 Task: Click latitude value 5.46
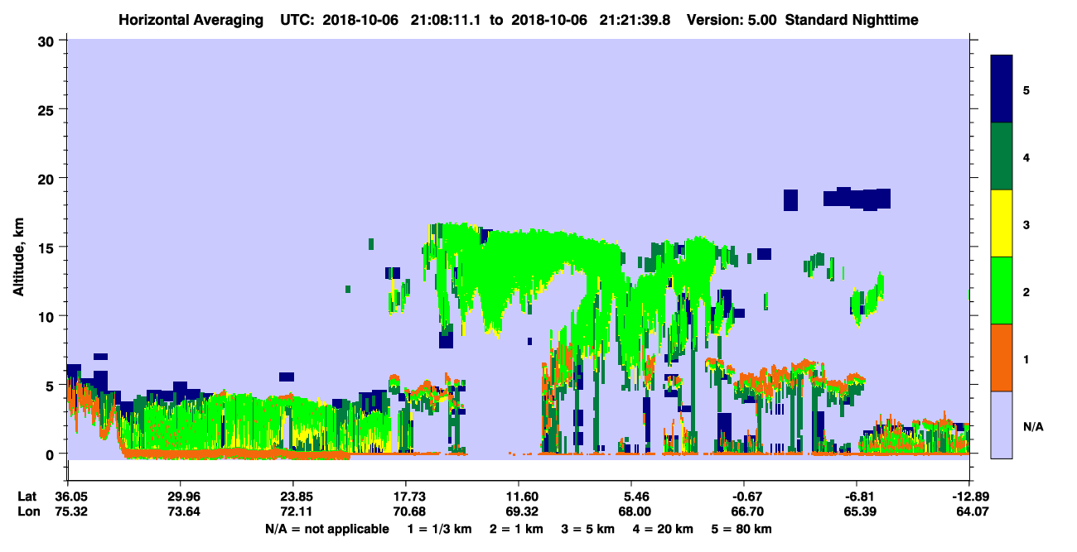[x=631, y=497]
